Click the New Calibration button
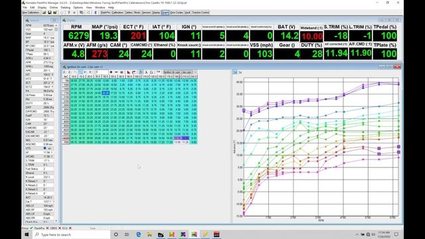This screenshot has width=425, height=239. pyautogui.click(x=31, y=13)
